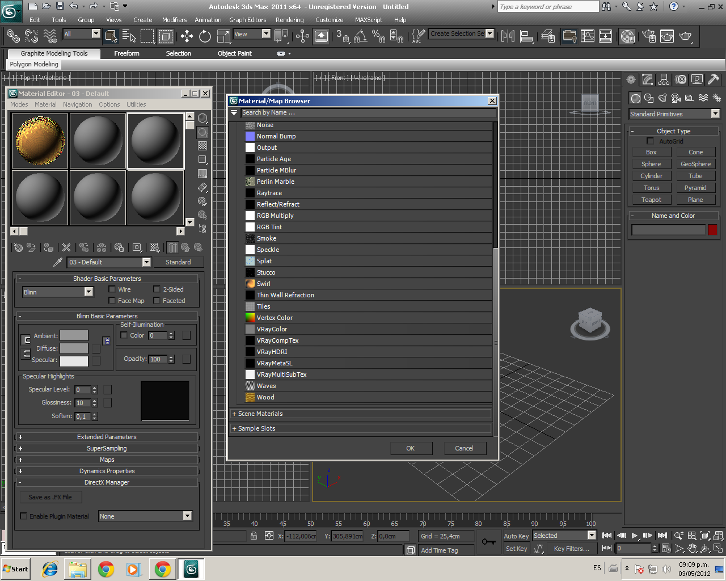The image size is (726, 581).
Task: Click the GeoSphere primitive button
Action: click(695, 164)
